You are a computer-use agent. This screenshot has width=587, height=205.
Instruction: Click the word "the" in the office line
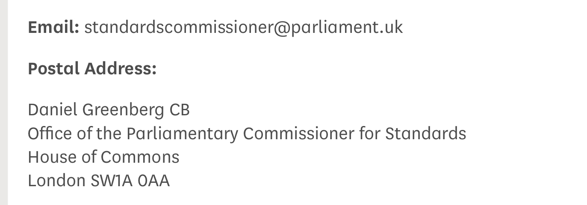click(109, 134)
